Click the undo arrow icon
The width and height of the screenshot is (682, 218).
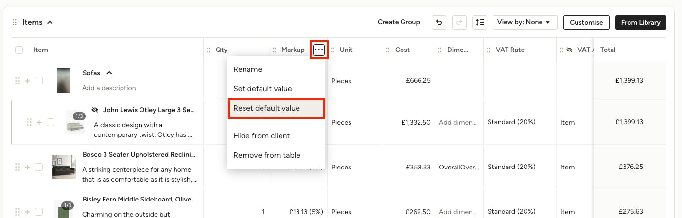[x=439, y=22]
